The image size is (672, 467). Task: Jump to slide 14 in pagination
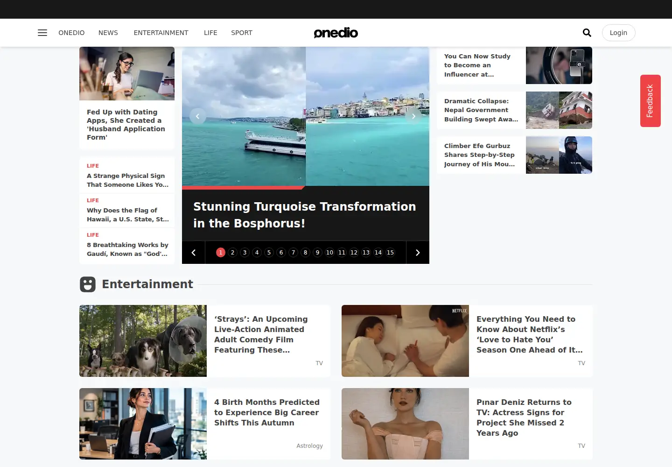coord(378,253)
